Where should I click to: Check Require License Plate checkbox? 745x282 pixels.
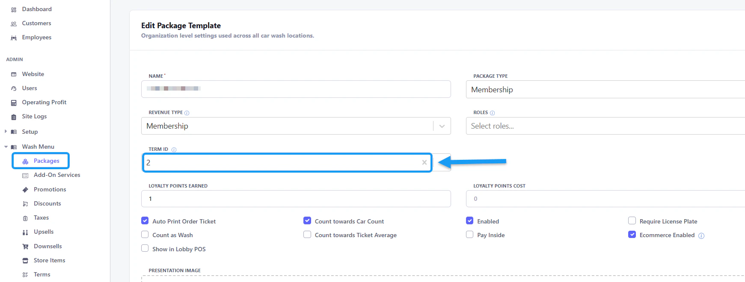pyautogui.click(x=632, y=221)
